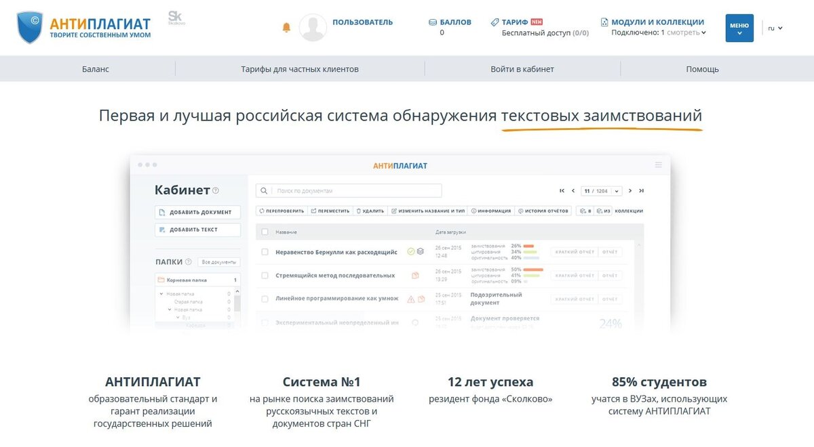This screenshot has width=814, height=447.
Task: Click Информация in the document toolbar
Action: [491, 211]
